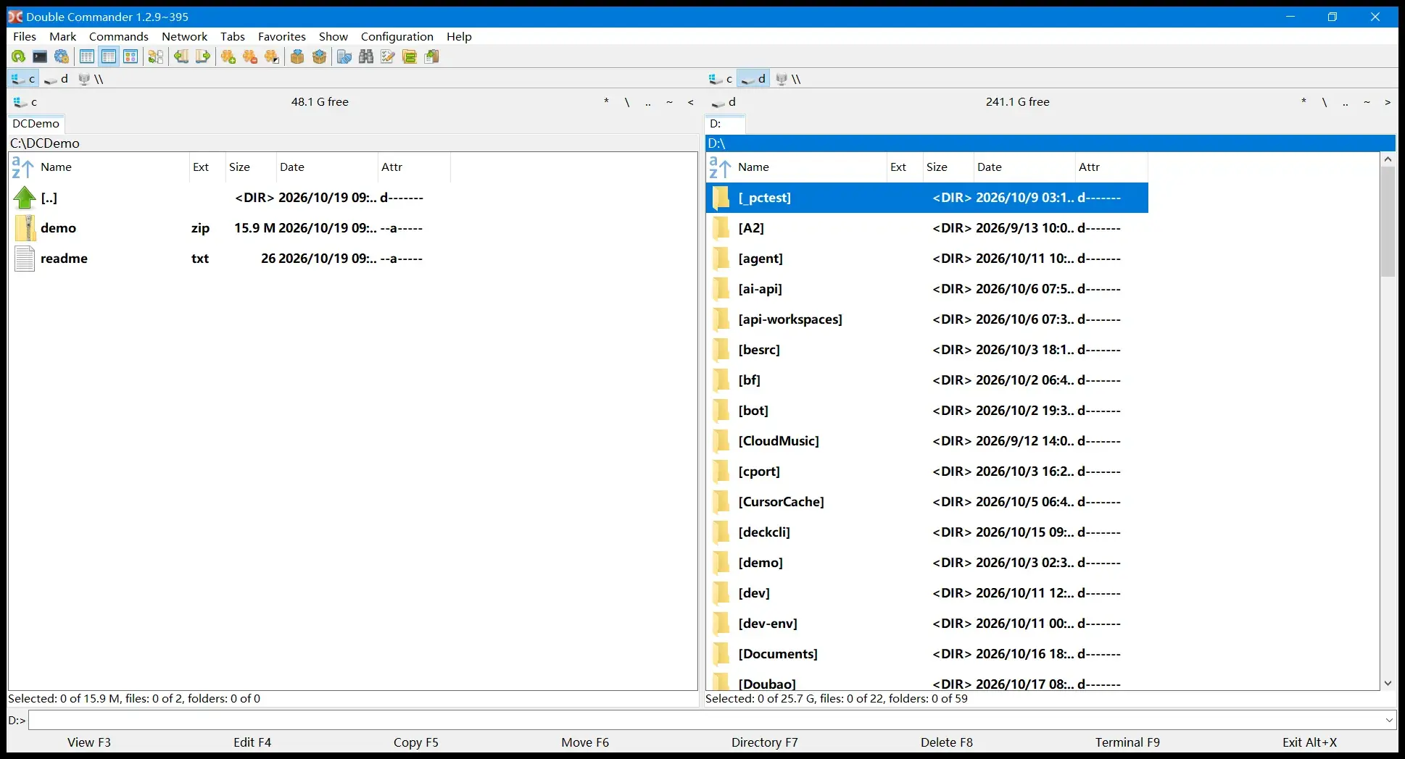Click the Pack files box icon
1405x759 pixels.
pos(297,56)
